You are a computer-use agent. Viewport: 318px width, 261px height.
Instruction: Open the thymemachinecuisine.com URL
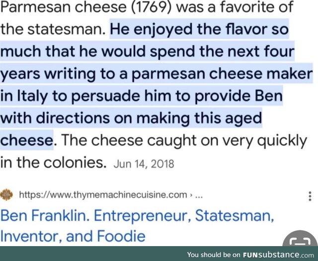(103, 195)
